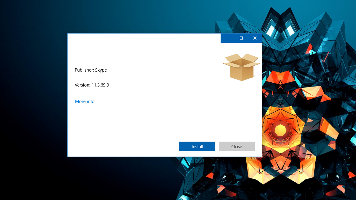The width and height of the screenshot is (356, 200).
Task: Open the More info link
Action: point(85,101)
